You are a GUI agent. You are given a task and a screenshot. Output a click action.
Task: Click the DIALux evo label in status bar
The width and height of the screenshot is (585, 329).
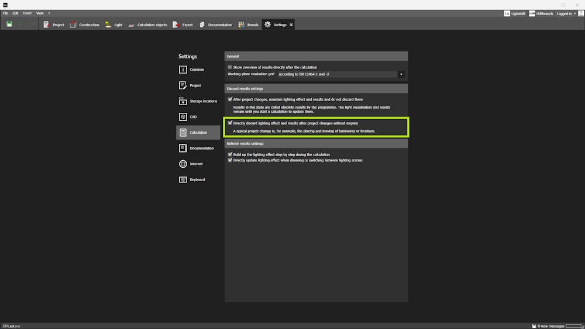(11, 326)
